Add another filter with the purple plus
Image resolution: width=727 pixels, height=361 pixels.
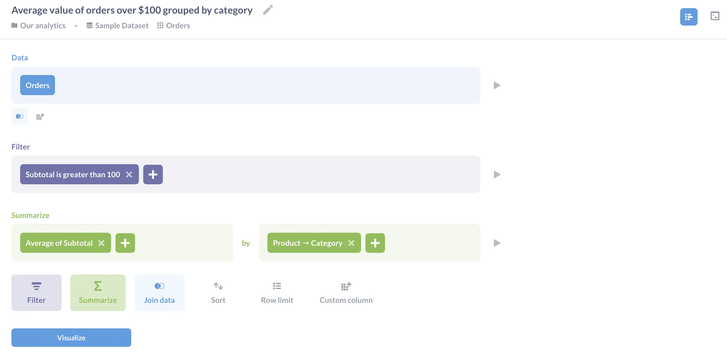[153, 175]
